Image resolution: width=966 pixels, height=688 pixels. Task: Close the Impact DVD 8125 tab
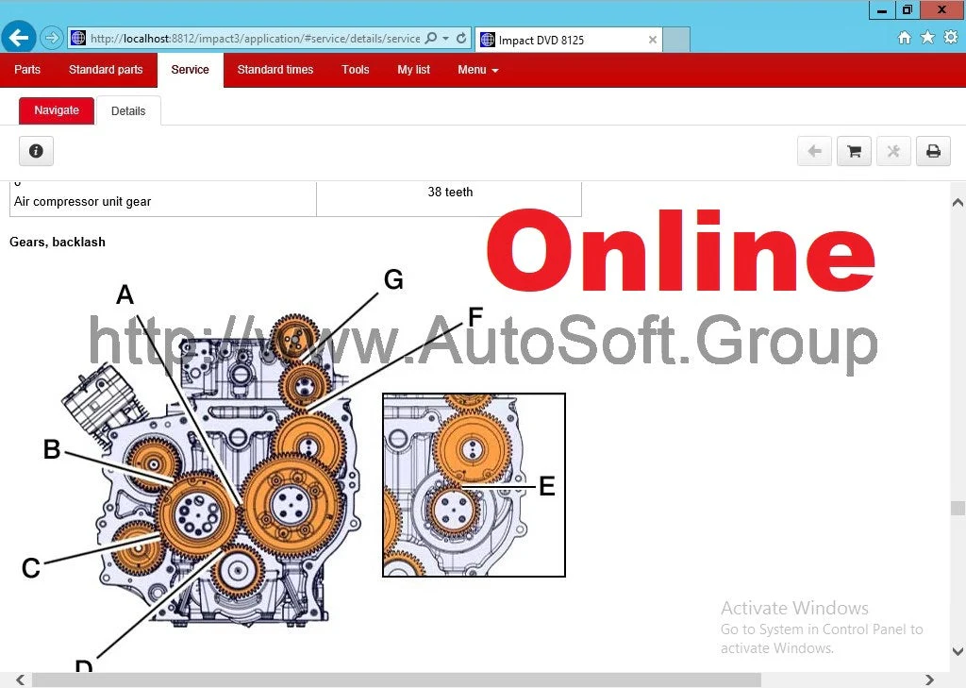pyautogui.click(x=653, y=40)
